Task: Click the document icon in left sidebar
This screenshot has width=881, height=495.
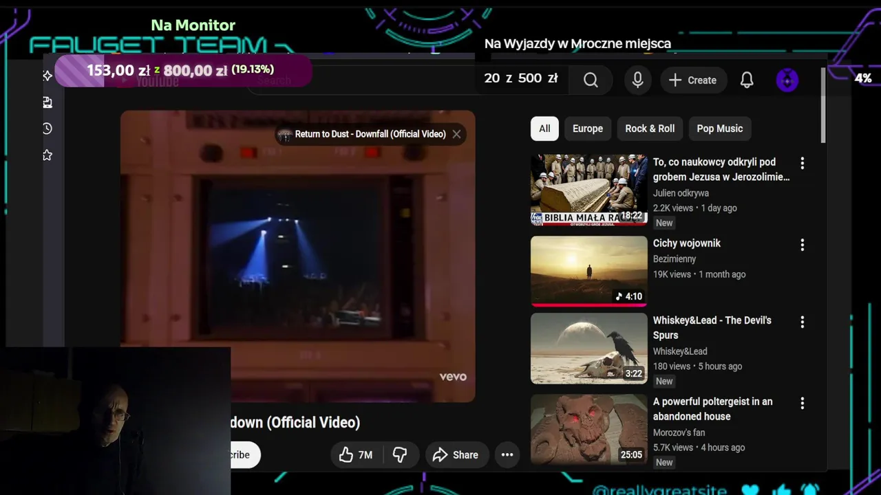Action: pos(47,102)
